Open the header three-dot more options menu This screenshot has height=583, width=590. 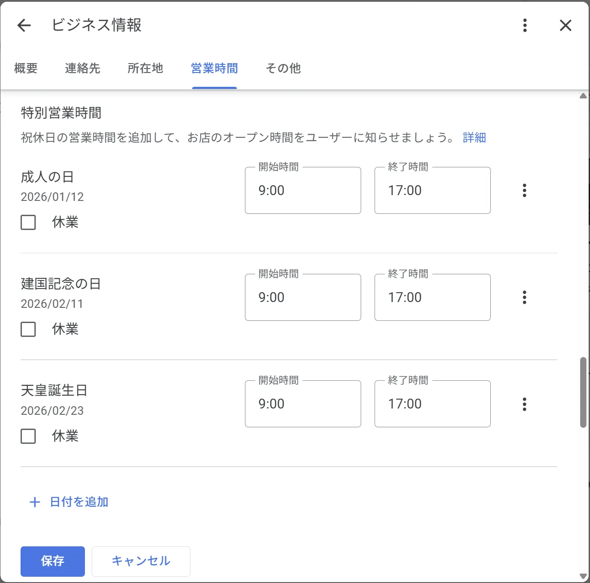coord(525,26)
